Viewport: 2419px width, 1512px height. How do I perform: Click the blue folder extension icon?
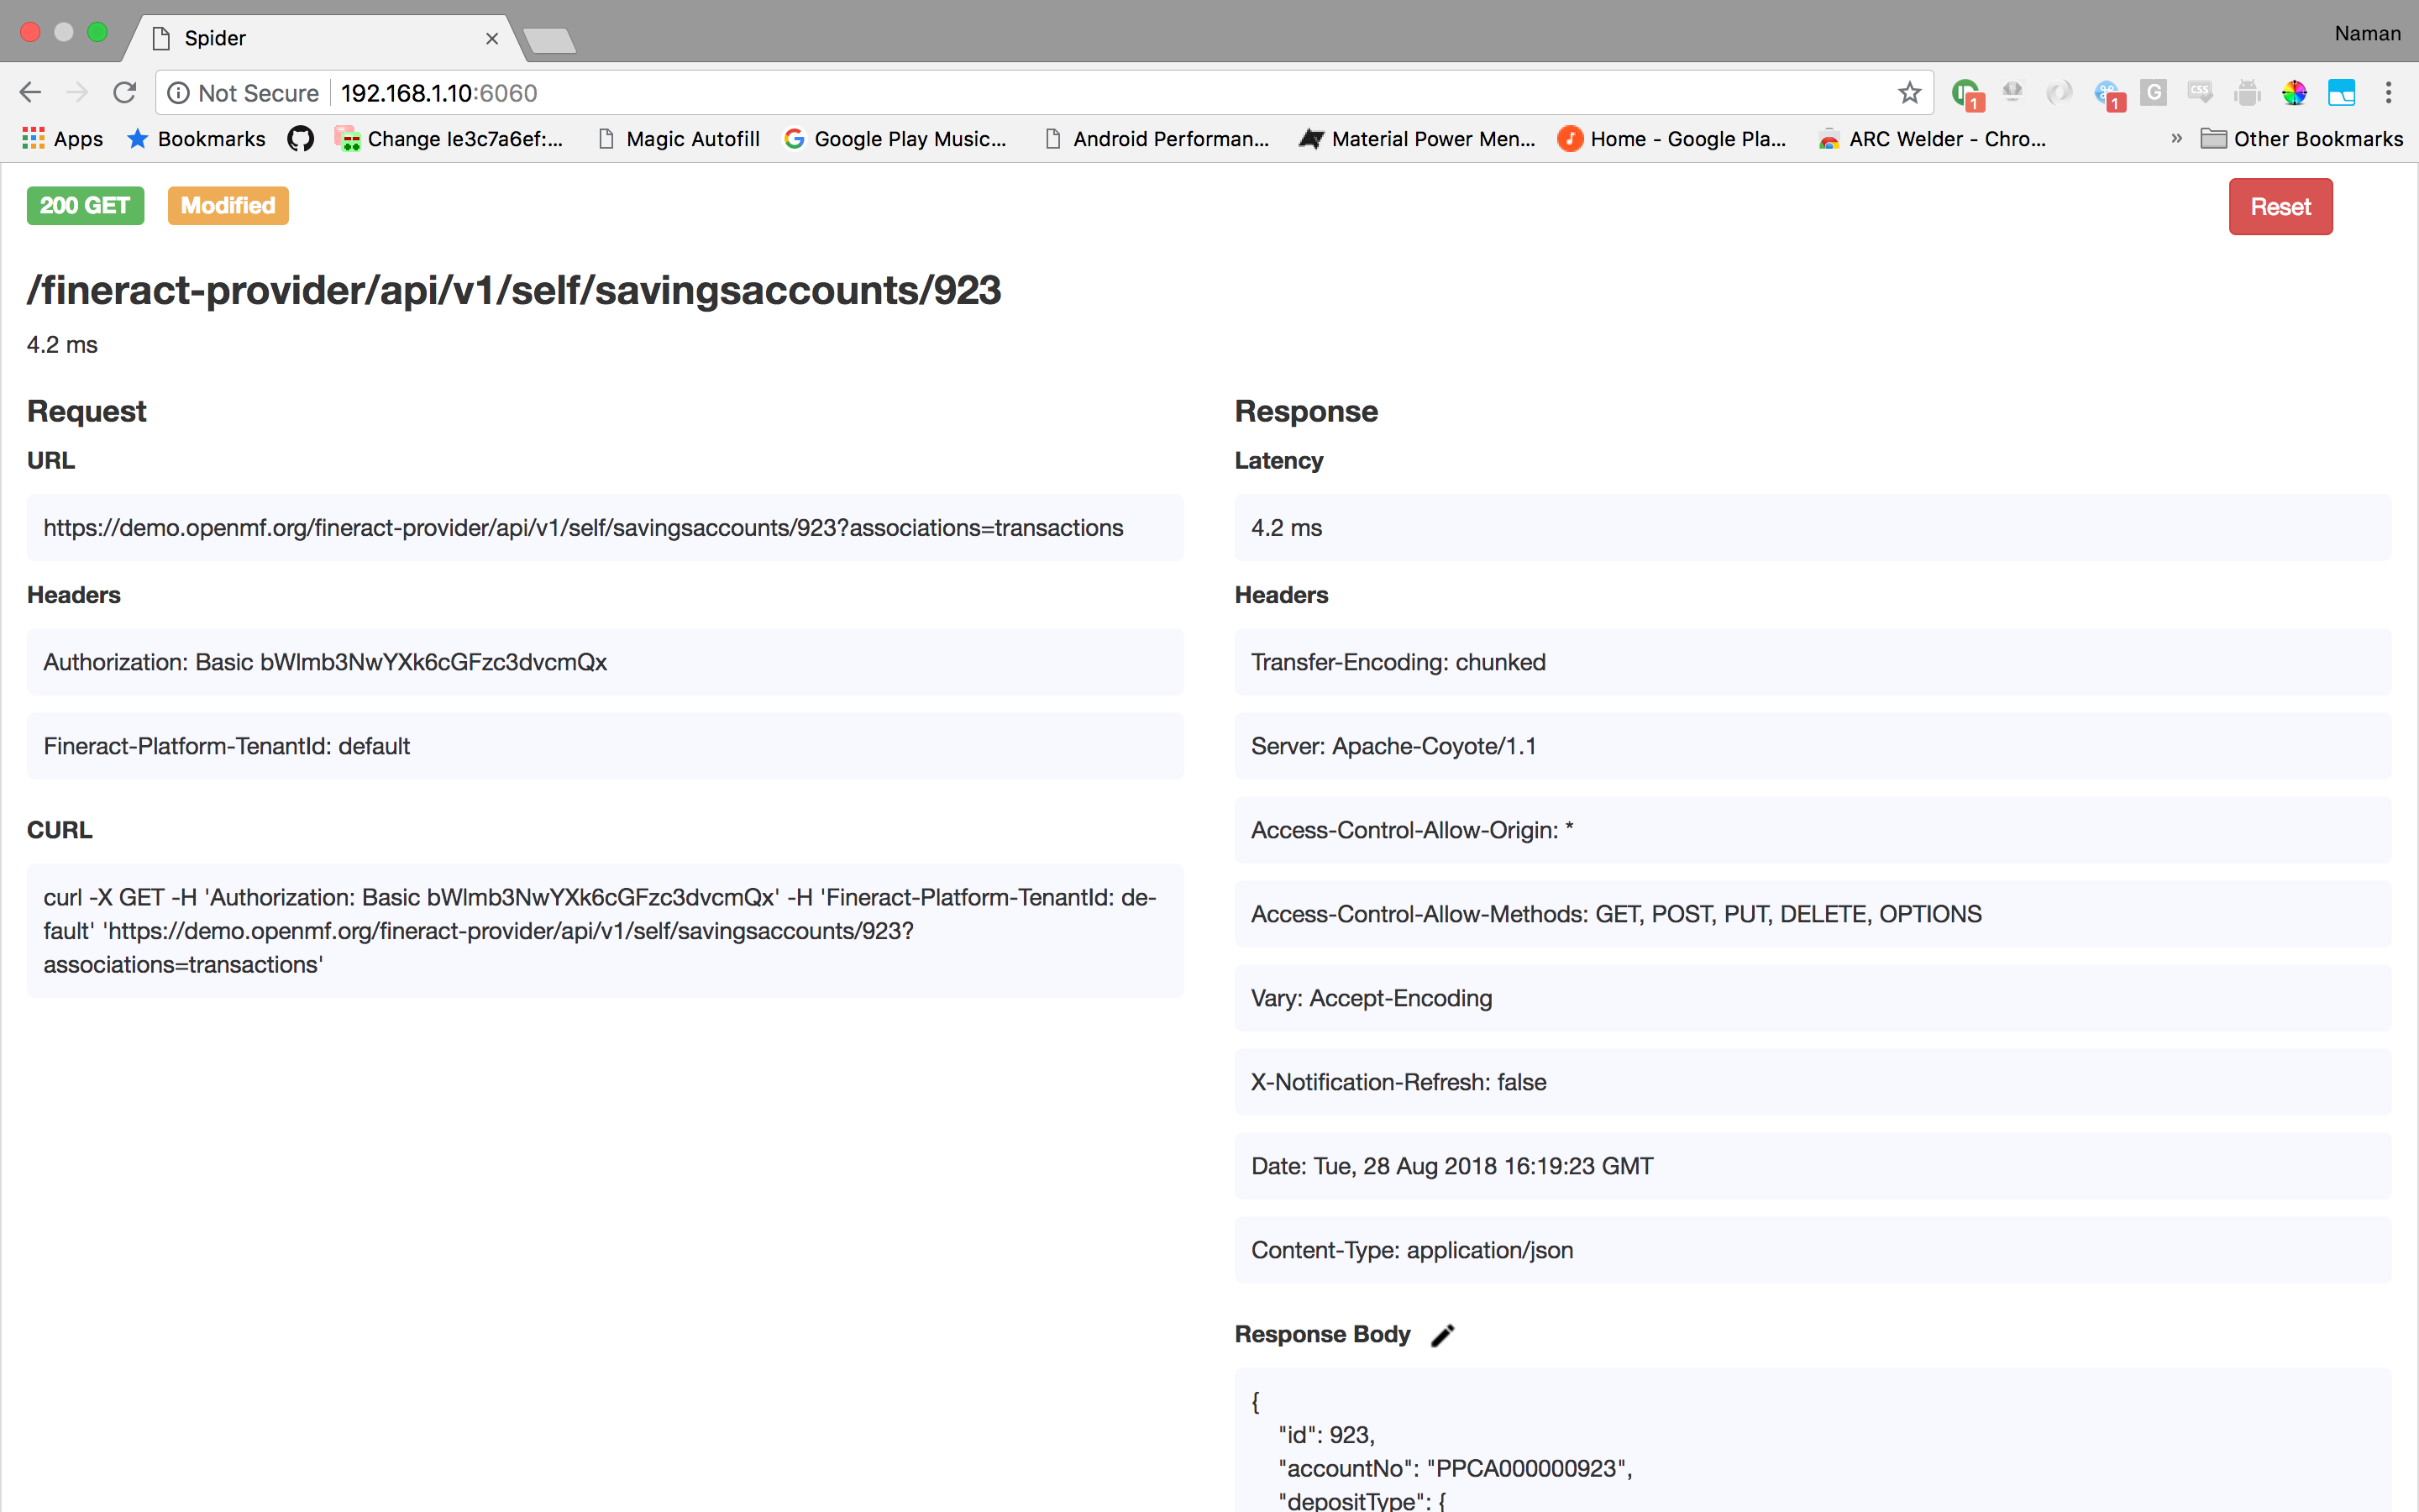[2341, 93]
